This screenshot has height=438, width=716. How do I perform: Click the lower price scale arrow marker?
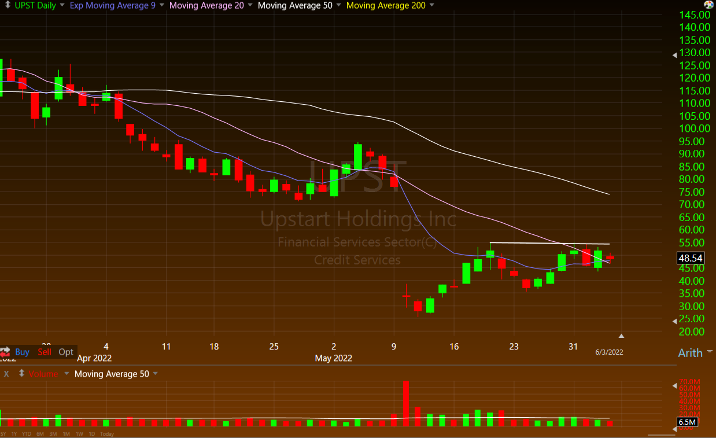coord(674,321)
